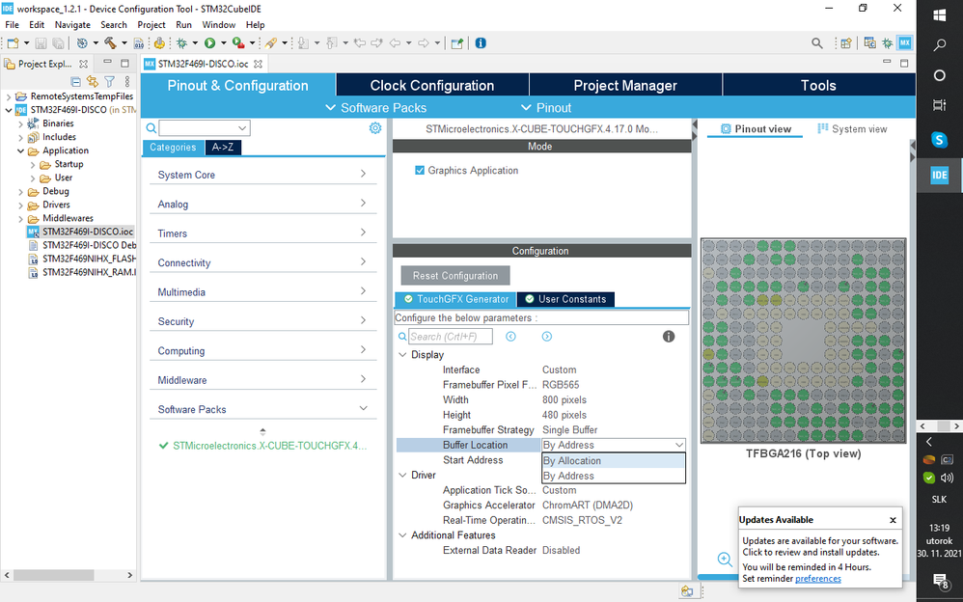Click the Reset Configuration button
963x602 pixels.
(x=455, y=275)
